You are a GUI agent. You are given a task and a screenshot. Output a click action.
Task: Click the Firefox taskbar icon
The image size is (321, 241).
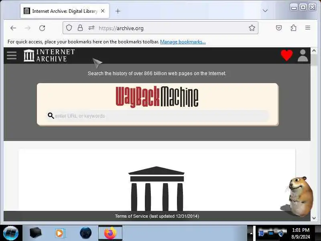[x=110, y=233]
